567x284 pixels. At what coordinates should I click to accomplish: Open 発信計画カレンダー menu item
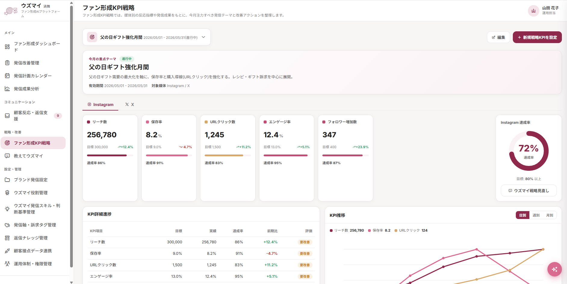(33, 76)
